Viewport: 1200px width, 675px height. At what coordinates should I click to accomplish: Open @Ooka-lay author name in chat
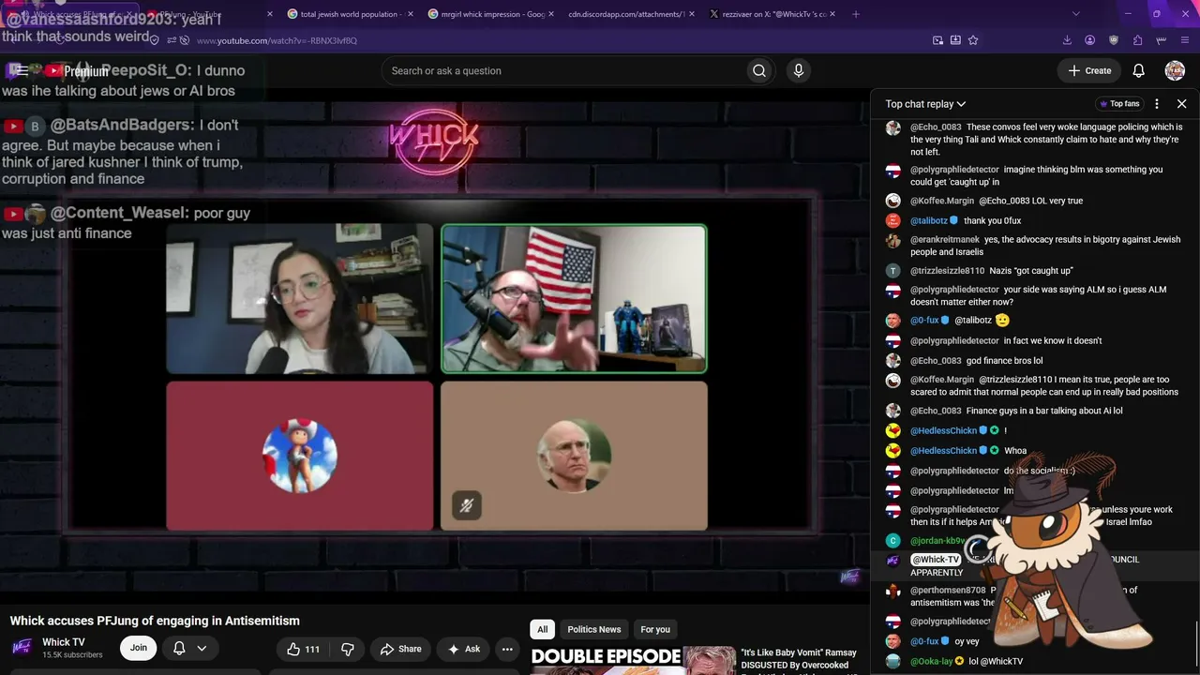tap(931, 662)
